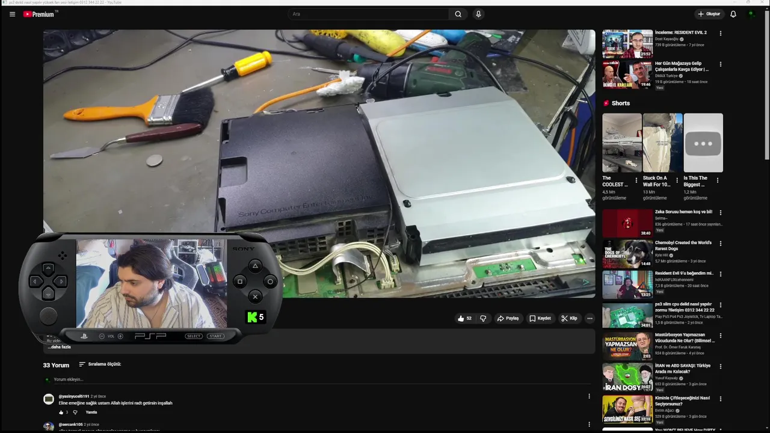Open the account avatar menu
Screen dimensions: 770x433
click(x=751, y=14)
